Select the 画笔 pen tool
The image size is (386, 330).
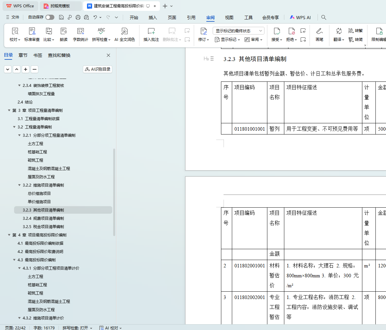(x=319, y=35)
